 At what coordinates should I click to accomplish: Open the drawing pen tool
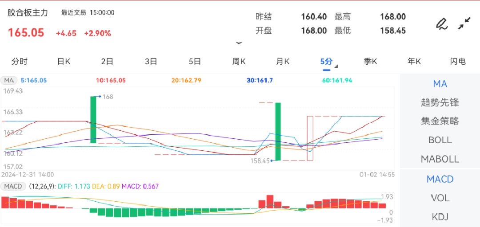[441, 24]
